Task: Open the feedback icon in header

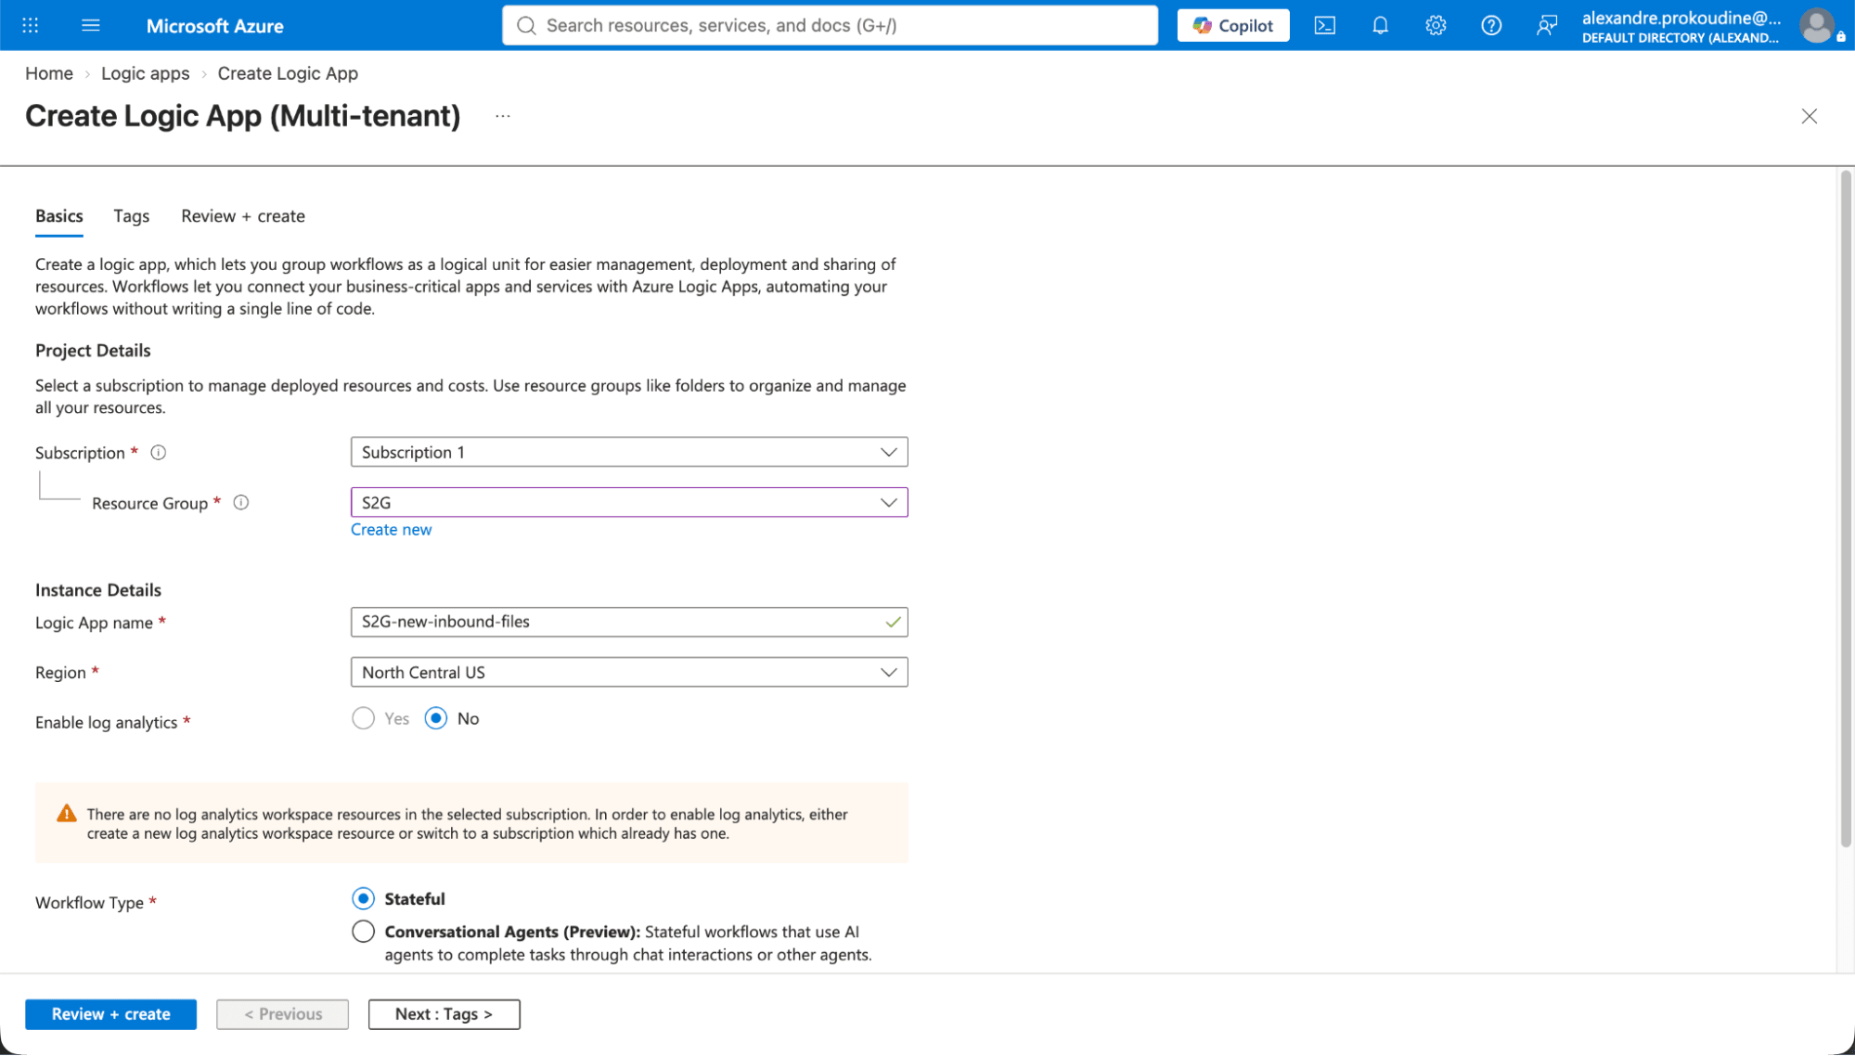Action: 1546,25
